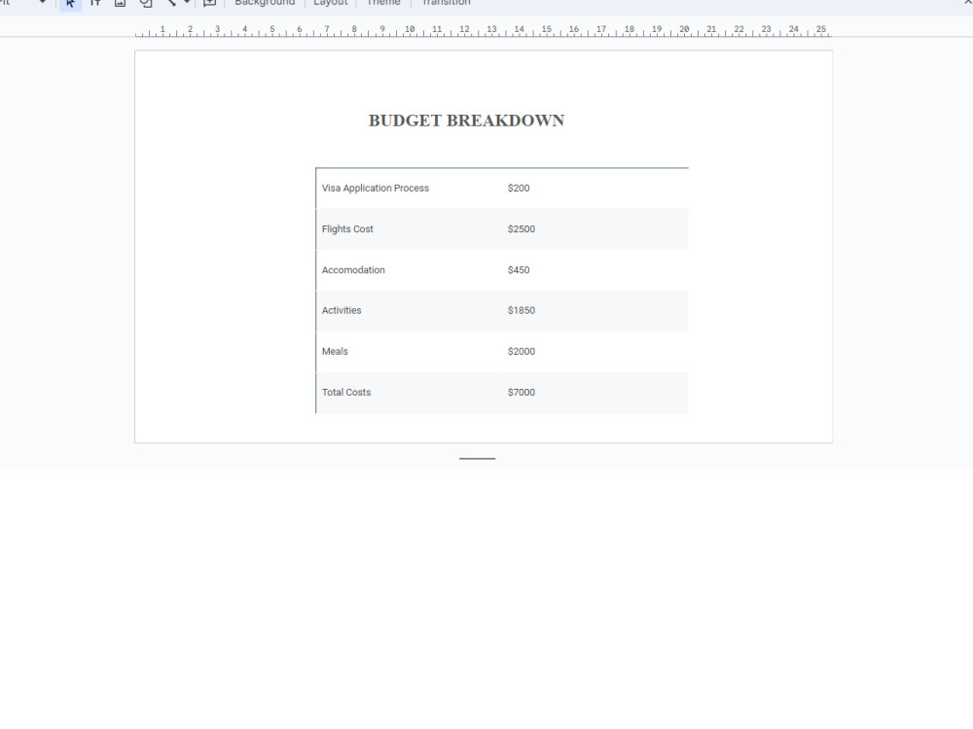Screen dimensions: 973x729
Task: Click the $7000 table cell
Action: point(595,393)
